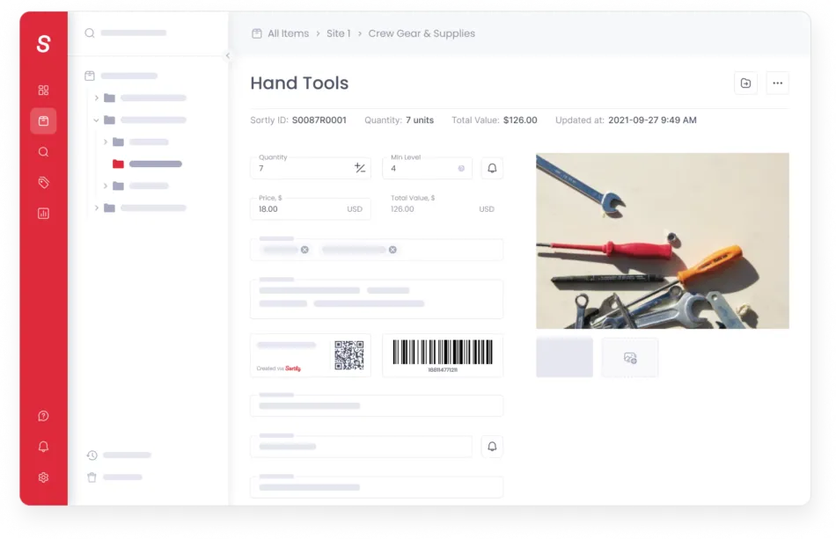The height and width of the screenshot is (539, 836).
Task: Click the move-to-folder icon beside Hand Tools
Action: click(745, 83)
